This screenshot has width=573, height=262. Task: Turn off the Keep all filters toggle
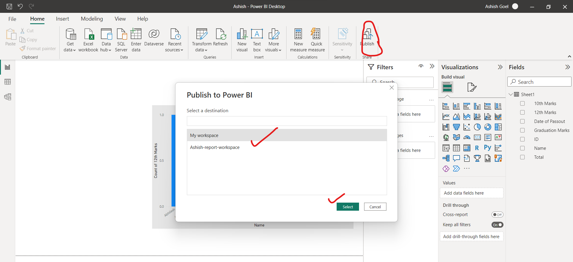497,225
